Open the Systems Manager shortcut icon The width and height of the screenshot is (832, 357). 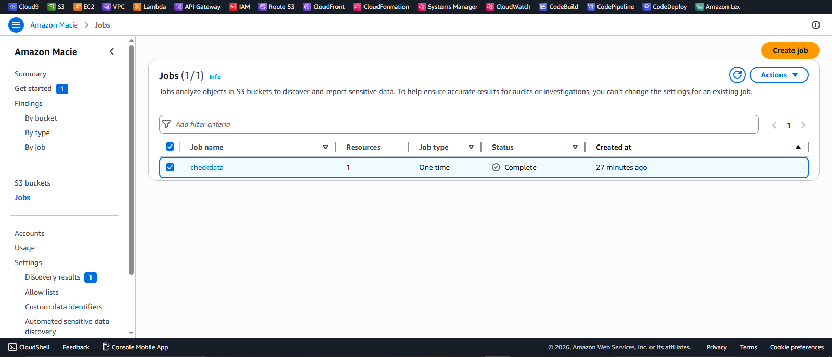point(422,7)
